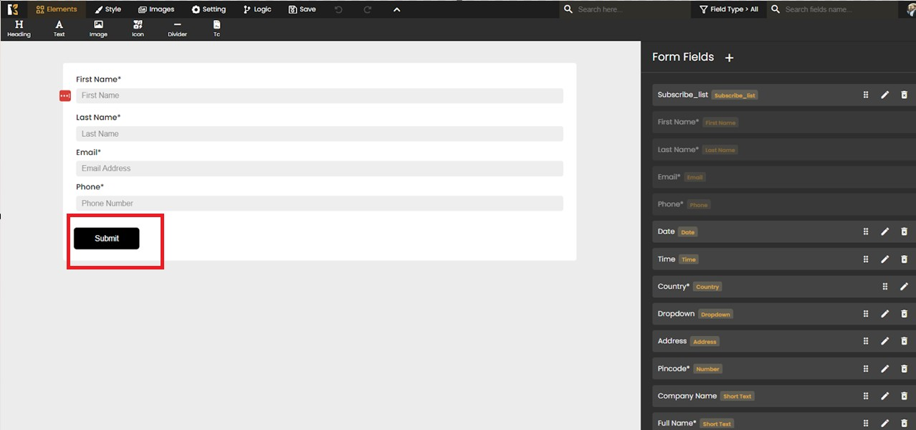
Task: Add the Heading element
Action: click(19, 29)
